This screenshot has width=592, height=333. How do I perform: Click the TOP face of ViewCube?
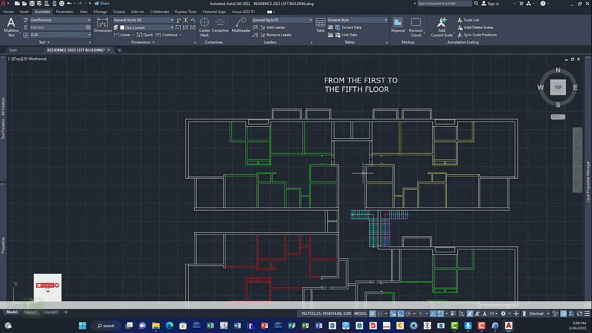pyautogui.click(x=558, y=87)
